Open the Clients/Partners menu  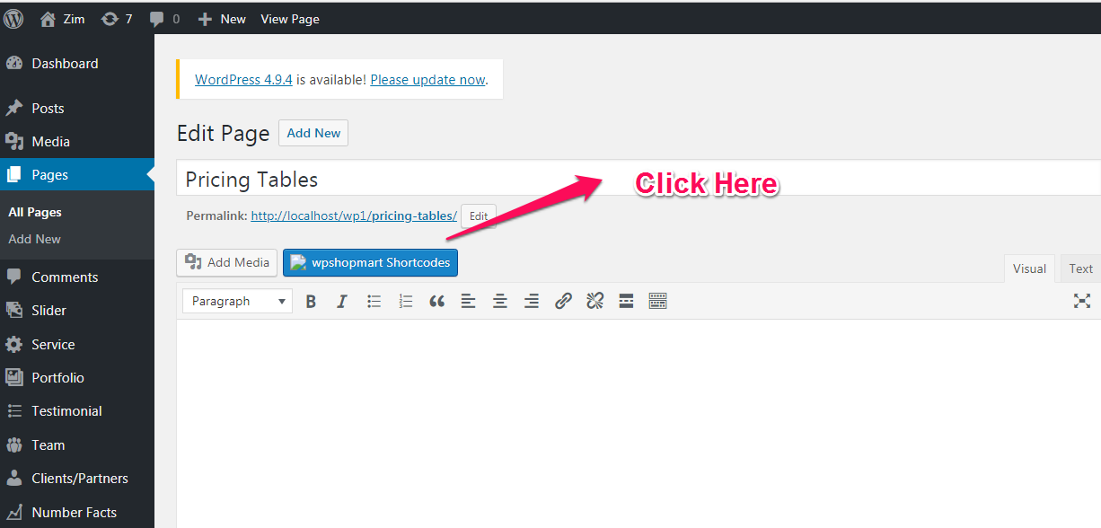(77, 478)
